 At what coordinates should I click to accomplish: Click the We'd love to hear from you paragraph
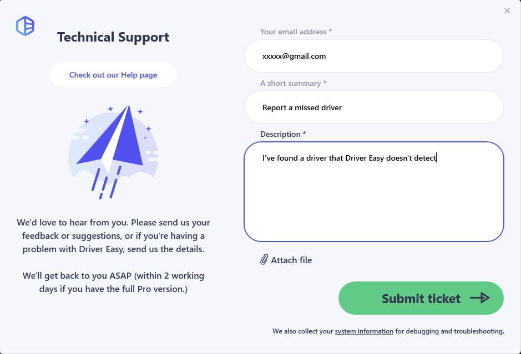pos(113,235)
